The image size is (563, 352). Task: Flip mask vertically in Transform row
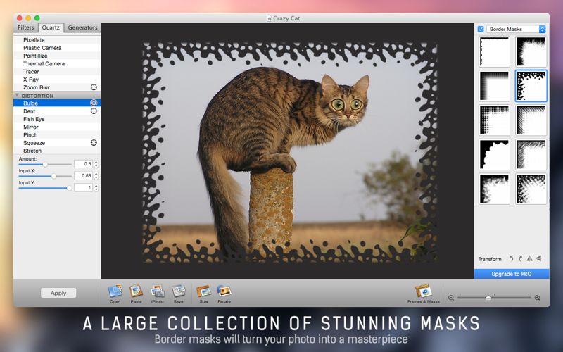coord(538,258)
